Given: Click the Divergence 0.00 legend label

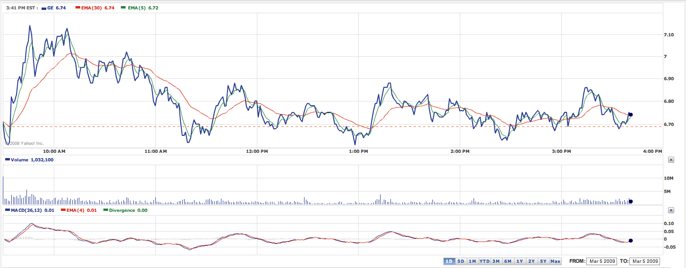Looking at the screenshot, I should click(x=128, y=210).
